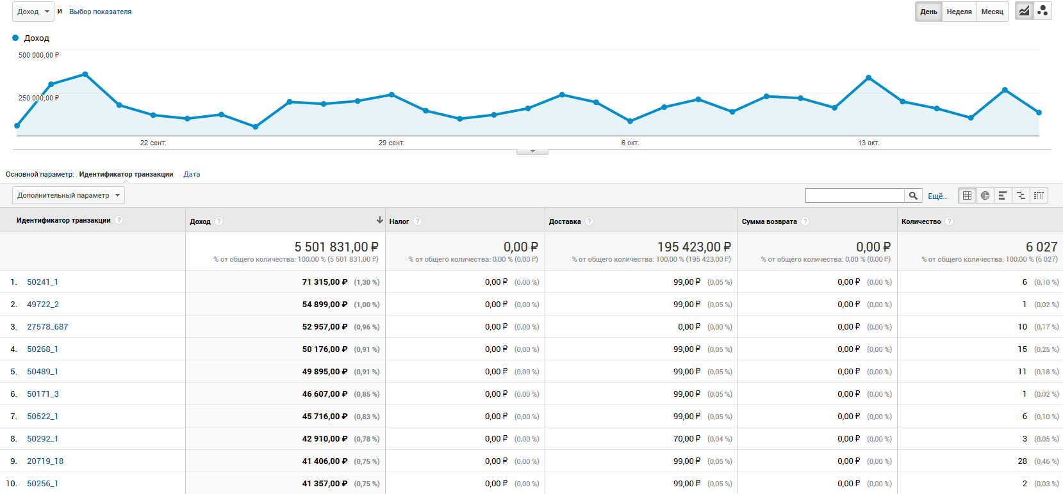Open transaction 50241_1 link
Screen dimensions: 1063x494
click(42, 282)
